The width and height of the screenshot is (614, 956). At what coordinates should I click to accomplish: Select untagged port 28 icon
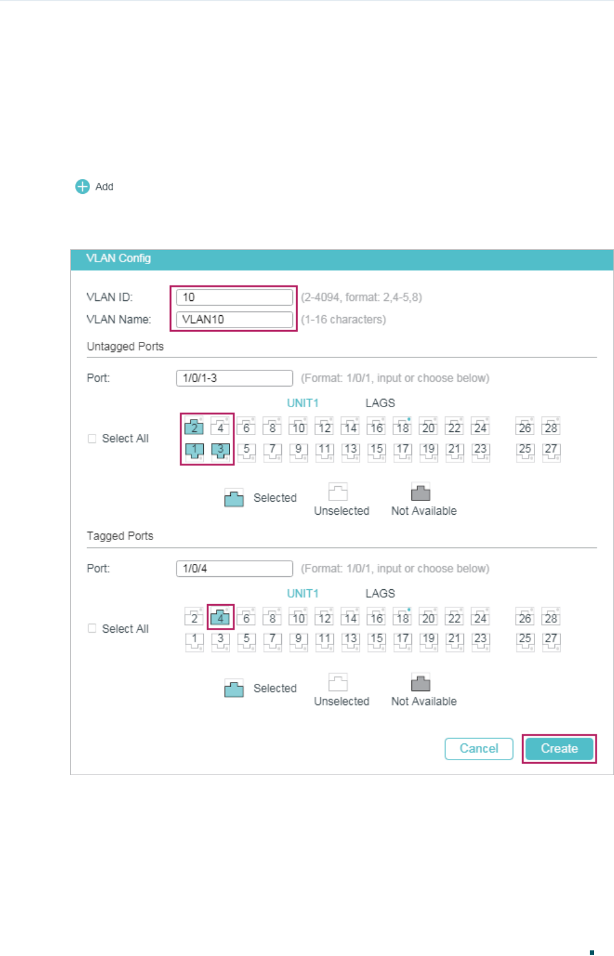tap(551, 427)
